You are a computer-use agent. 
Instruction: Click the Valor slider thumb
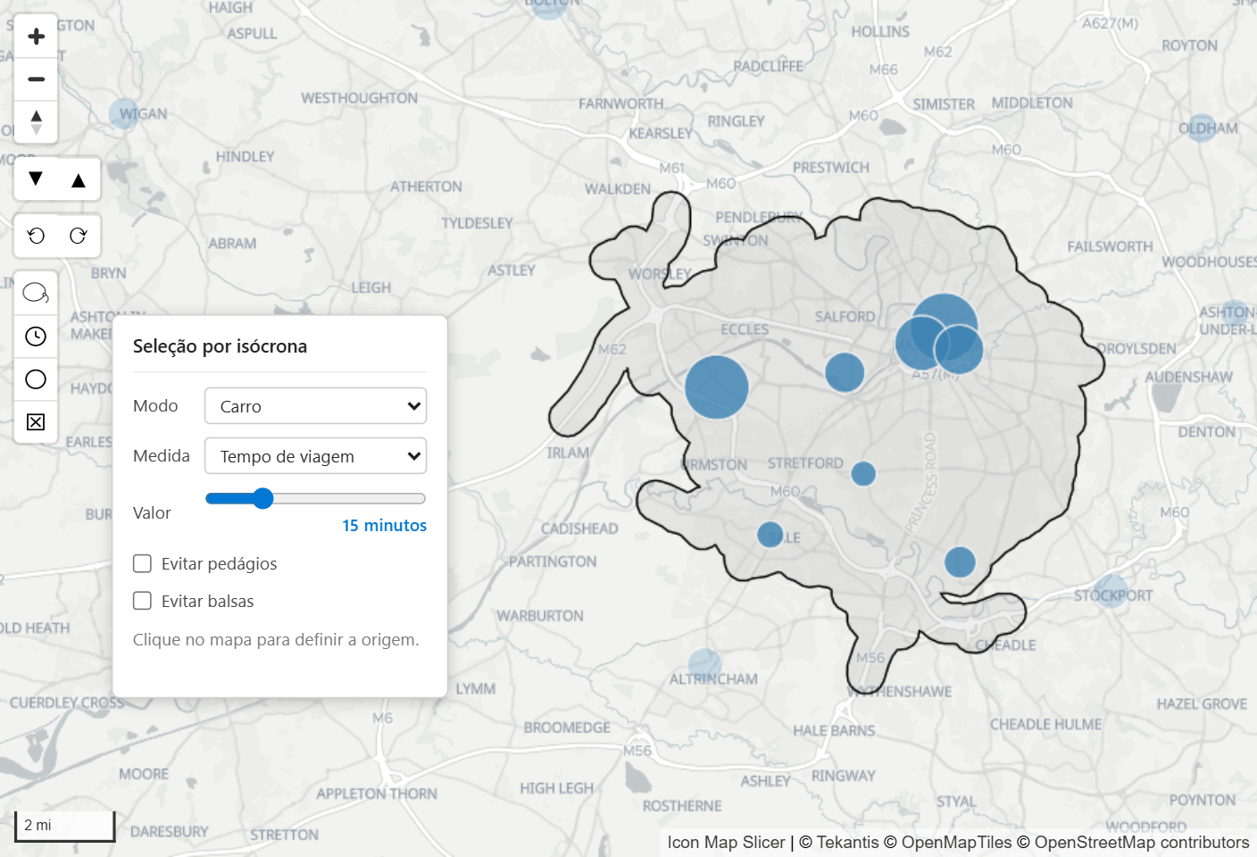262,498
